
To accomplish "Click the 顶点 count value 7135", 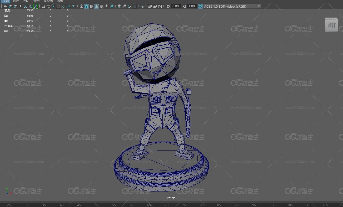I will pyautogui.click(x=30, y=11).
